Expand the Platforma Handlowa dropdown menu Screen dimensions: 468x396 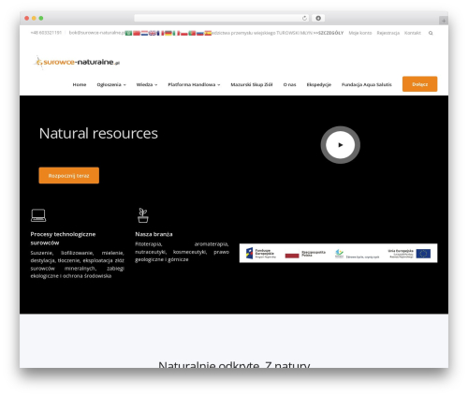(x=194, y=84)
